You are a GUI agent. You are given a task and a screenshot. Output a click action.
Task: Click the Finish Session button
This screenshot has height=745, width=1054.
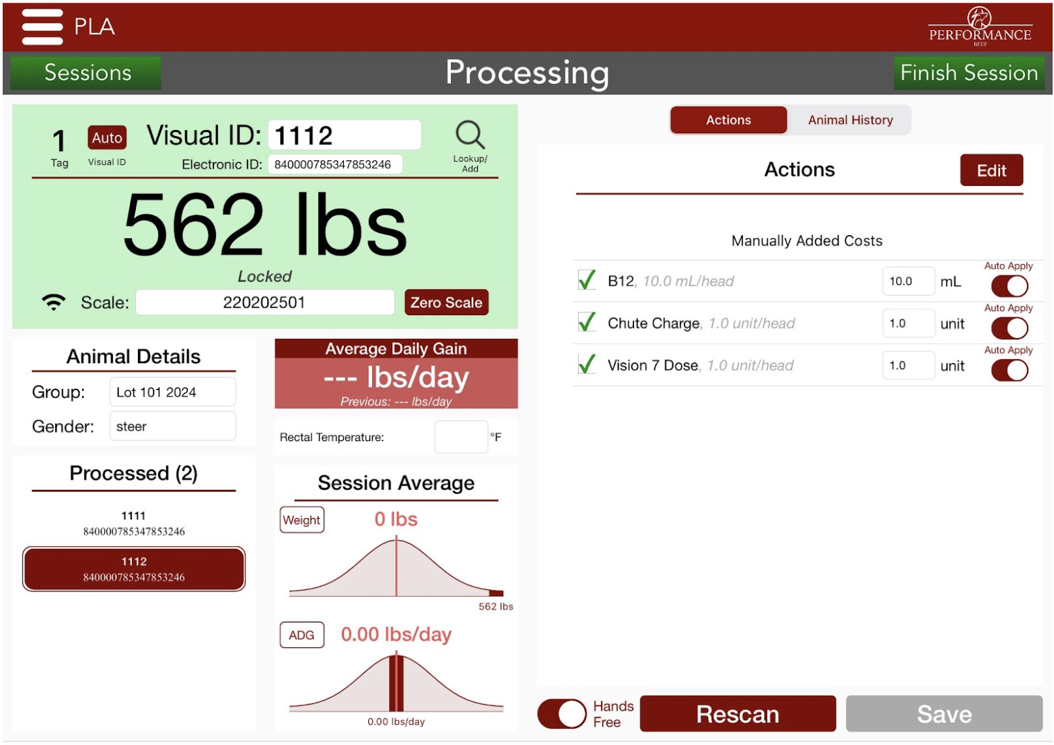pyautogui.click(x=969, y=72)
